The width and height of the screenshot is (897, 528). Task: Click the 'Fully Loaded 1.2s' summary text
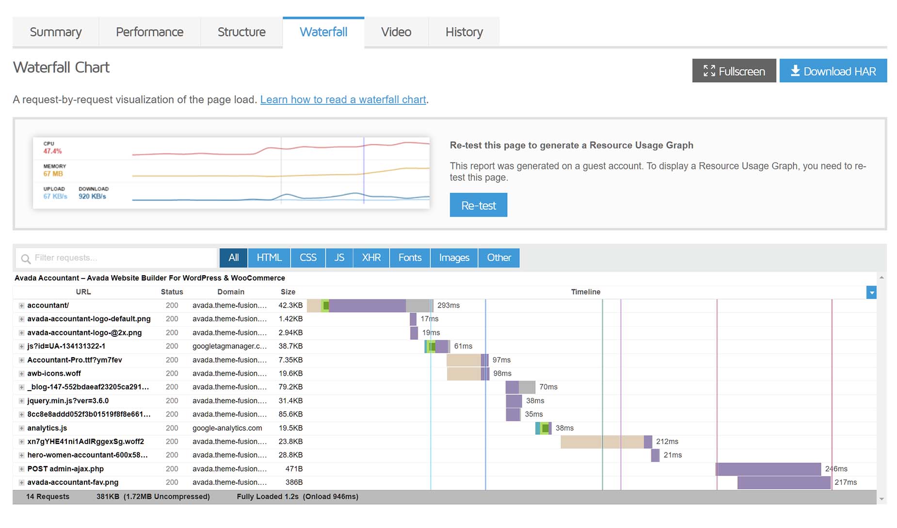tap(268, 496)
